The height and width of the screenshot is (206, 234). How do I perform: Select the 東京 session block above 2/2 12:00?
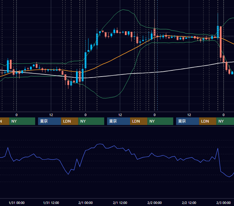pyautogui.click(x=188, y=121)
